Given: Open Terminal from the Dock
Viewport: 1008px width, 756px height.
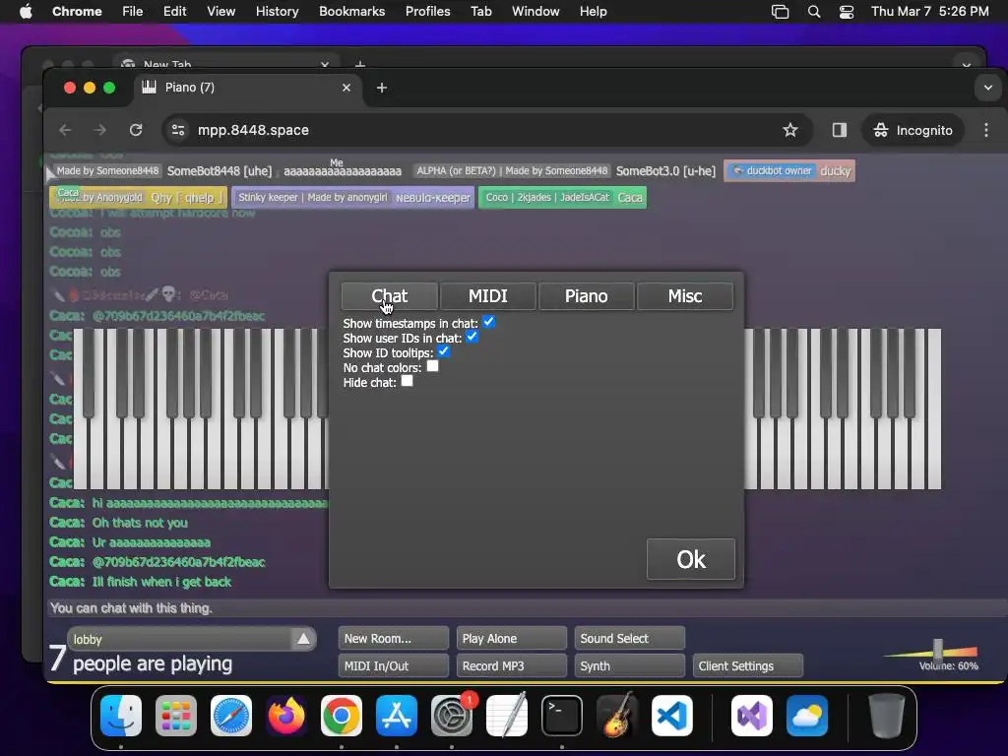Looking at the screenshot, I should (x=562, y=716).
